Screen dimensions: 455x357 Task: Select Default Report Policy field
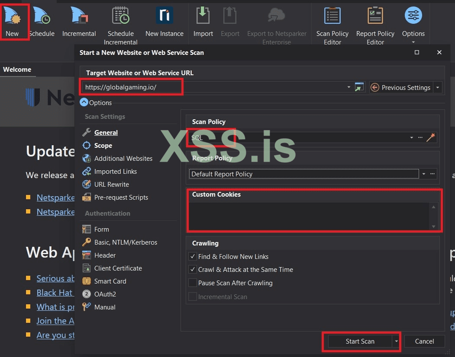(x=303, y=174)
